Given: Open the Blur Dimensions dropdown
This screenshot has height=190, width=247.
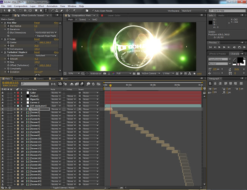Looking at the screenshot, I should click(46, 32).
